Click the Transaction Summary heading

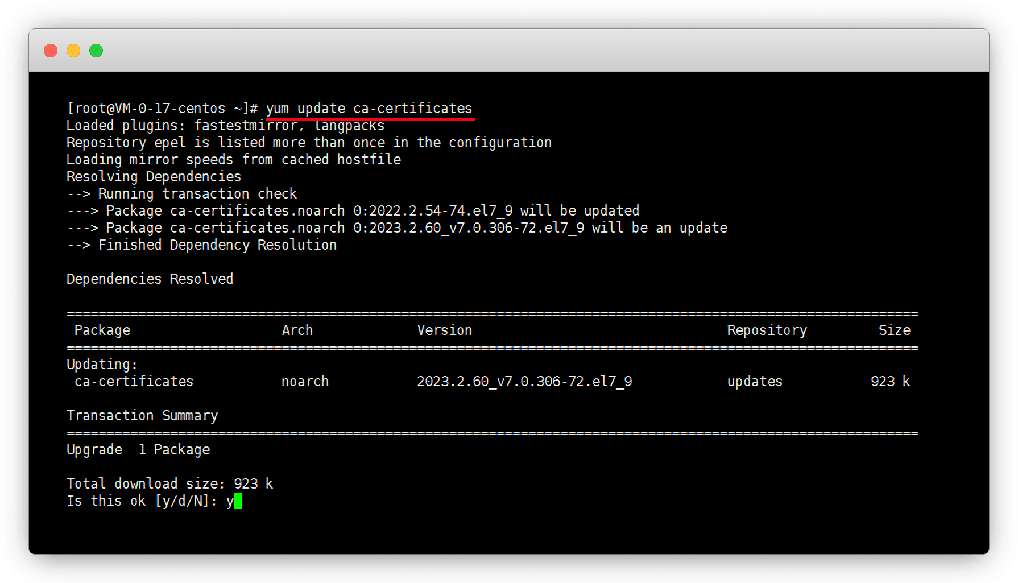(x=142, y=416)
